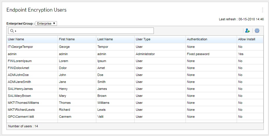
Task: Click the magnifier search icon
Action: click(12, 31)
